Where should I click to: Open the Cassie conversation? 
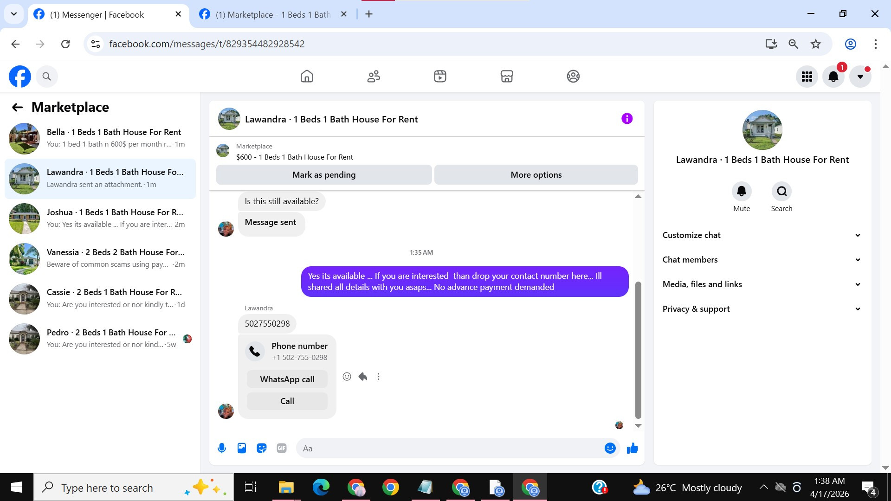pos(100,298)
